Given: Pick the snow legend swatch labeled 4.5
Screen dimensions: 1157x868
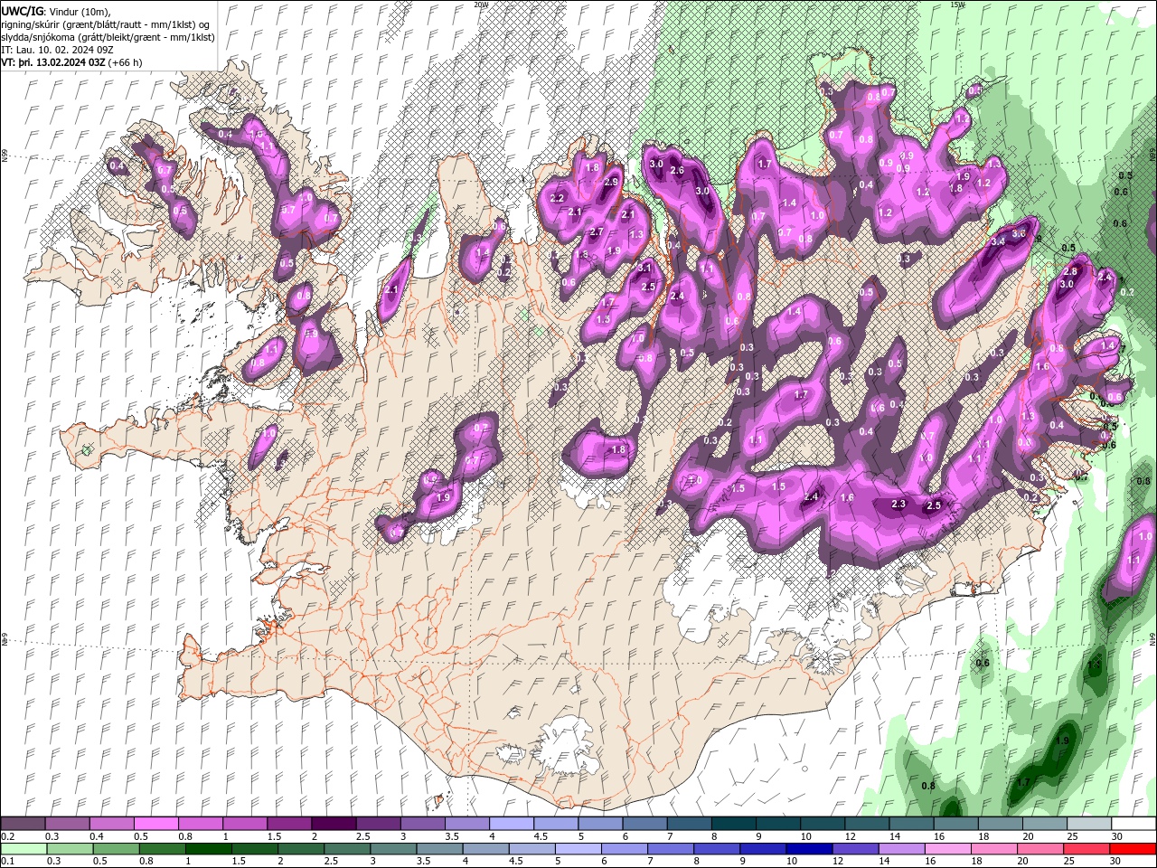Looking at the screenshot, I should coord(555,824).
